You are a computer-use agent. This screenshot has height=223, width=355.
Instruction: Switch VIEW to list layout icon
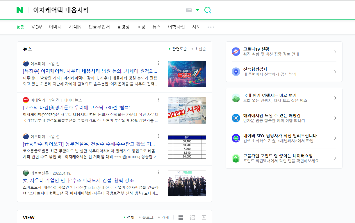coord(192,217)
